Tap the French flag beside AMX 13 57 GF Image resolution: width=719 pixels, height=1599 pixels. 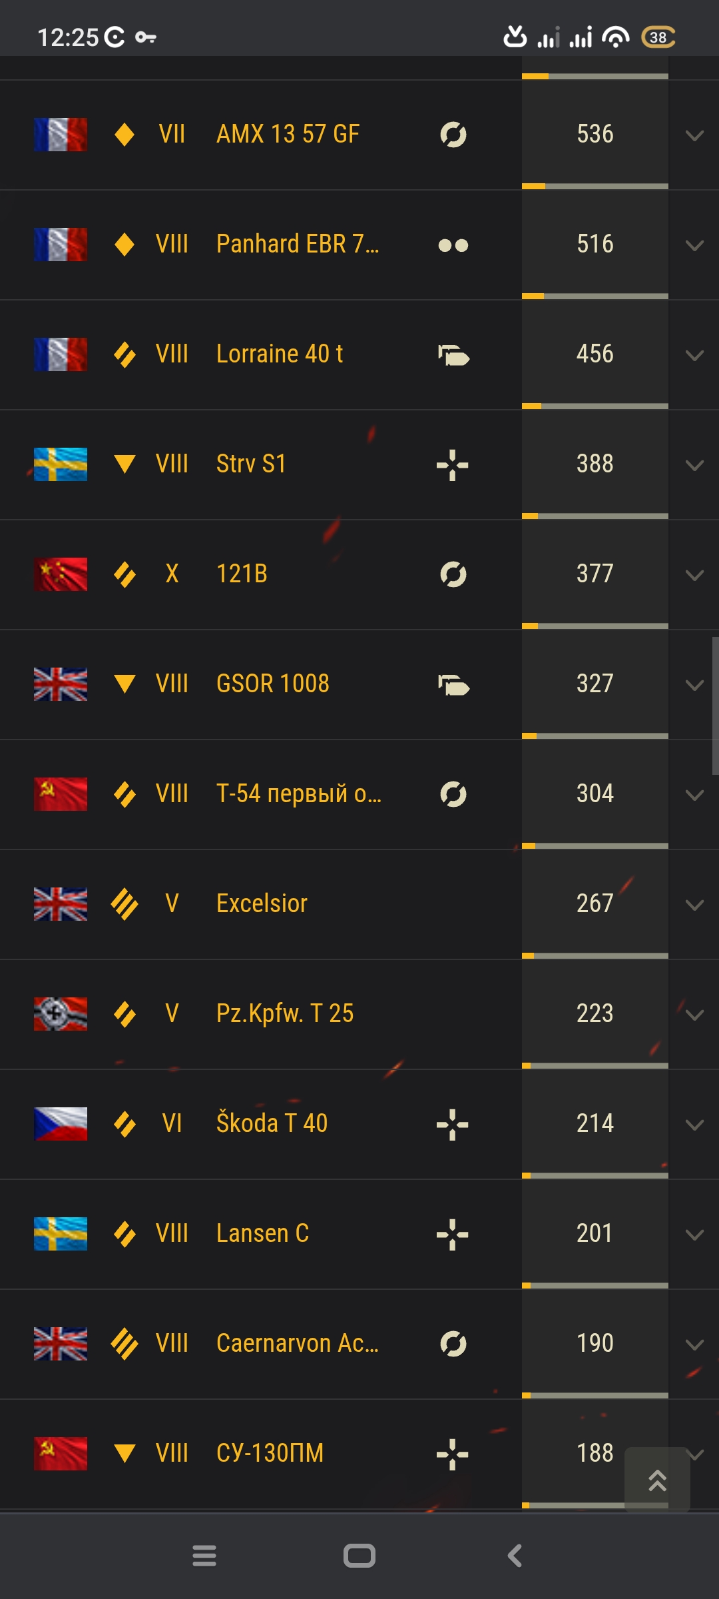coord(61,135)
